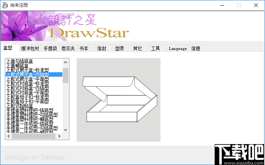Switch to the 信封 tab
Viewport: 265px width, 165px height.
point(104,48)
